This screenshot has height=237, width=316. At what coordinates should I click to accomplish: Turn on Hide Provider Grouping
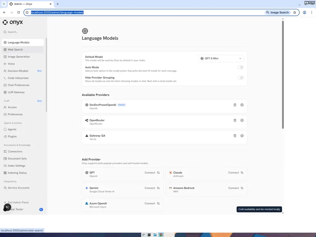point(240,77)
